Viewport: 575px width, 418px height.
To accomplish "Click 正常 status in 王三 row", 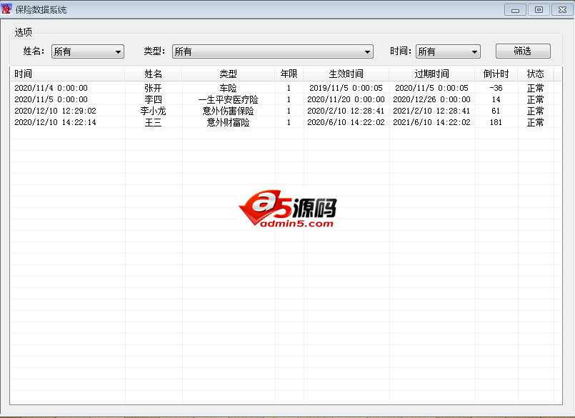I will click(x=536, y=122).
